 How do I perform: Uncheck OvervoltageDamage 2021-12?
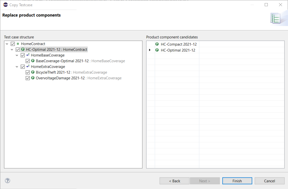point(28,78)
